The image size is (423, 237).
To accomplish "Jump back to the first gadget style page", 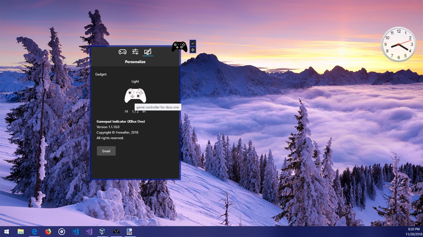I will pyautogui.click(x=126, y=111).
